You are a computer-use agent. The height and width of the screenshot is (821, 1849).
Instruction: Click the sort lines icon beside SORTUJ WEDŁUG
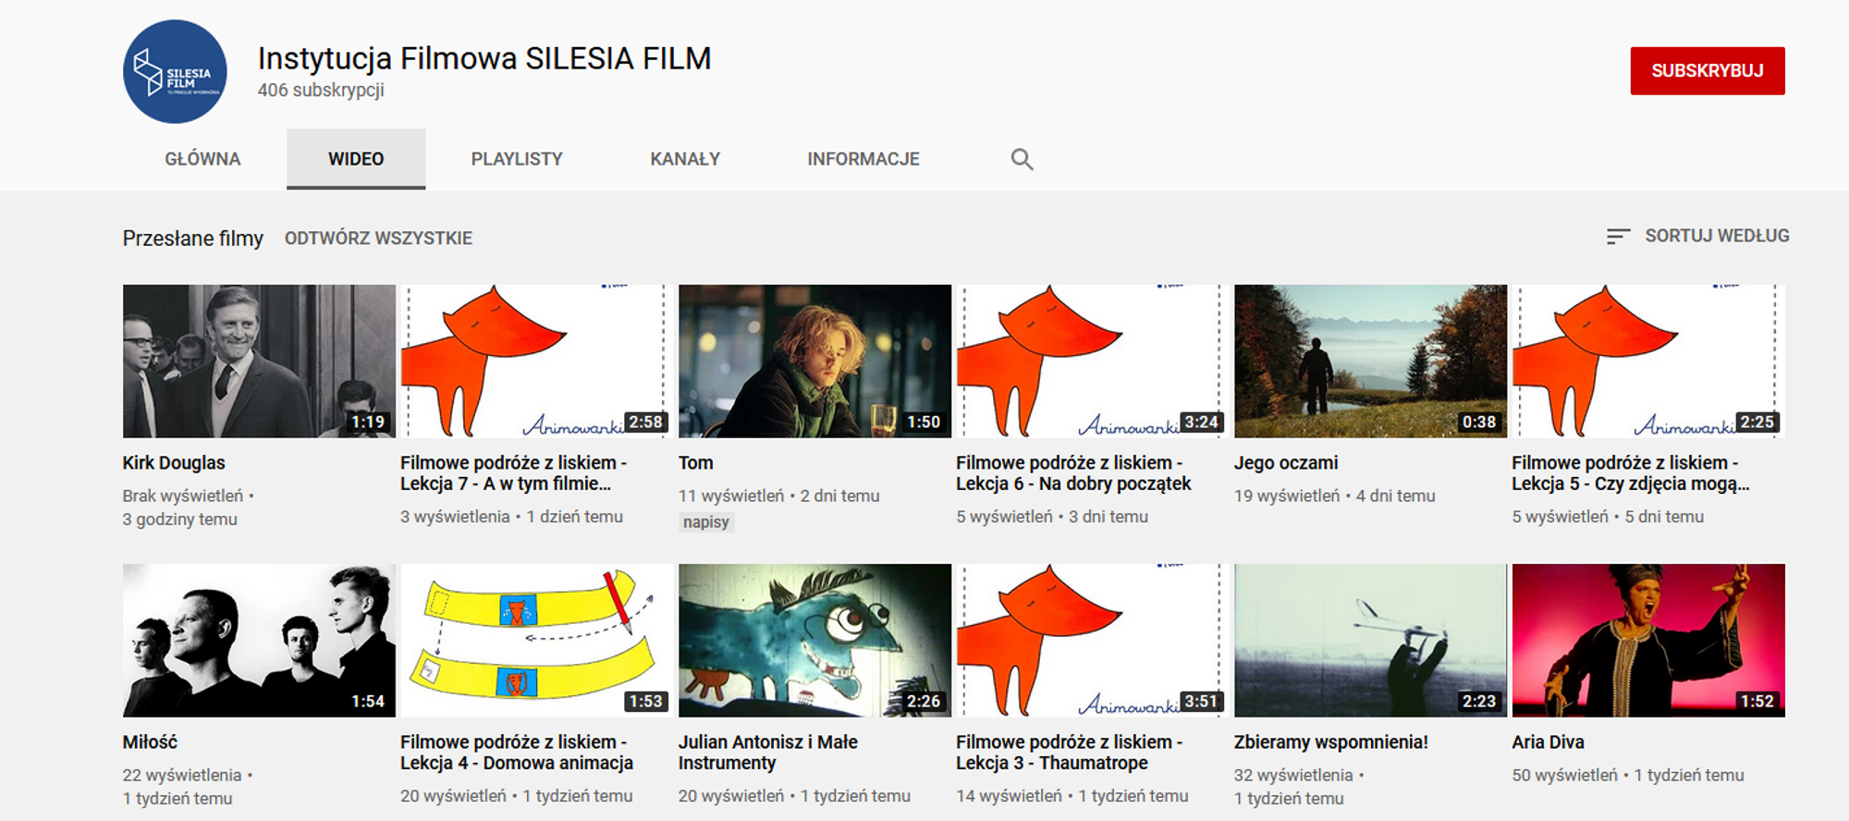[1618, 237]
